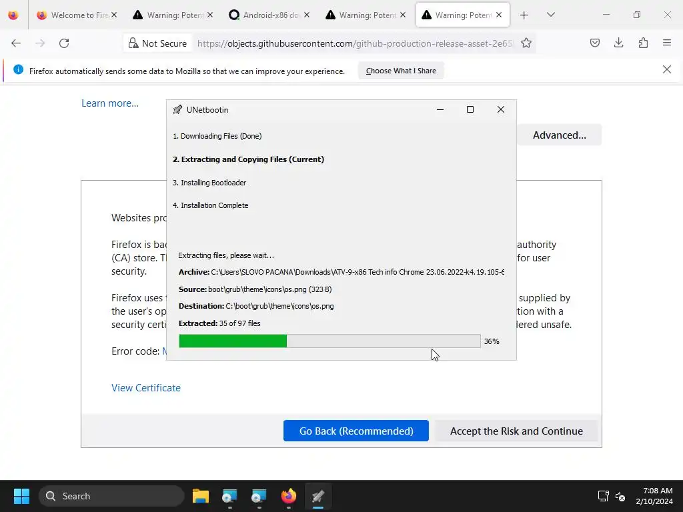Open network status in system tray
Screen dimensions: 683x512
[603, 496]
